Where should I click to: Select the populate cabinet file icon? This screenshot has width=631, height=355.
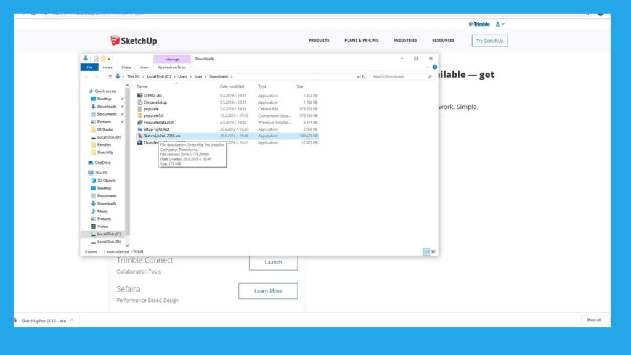(x=140, y=109)
